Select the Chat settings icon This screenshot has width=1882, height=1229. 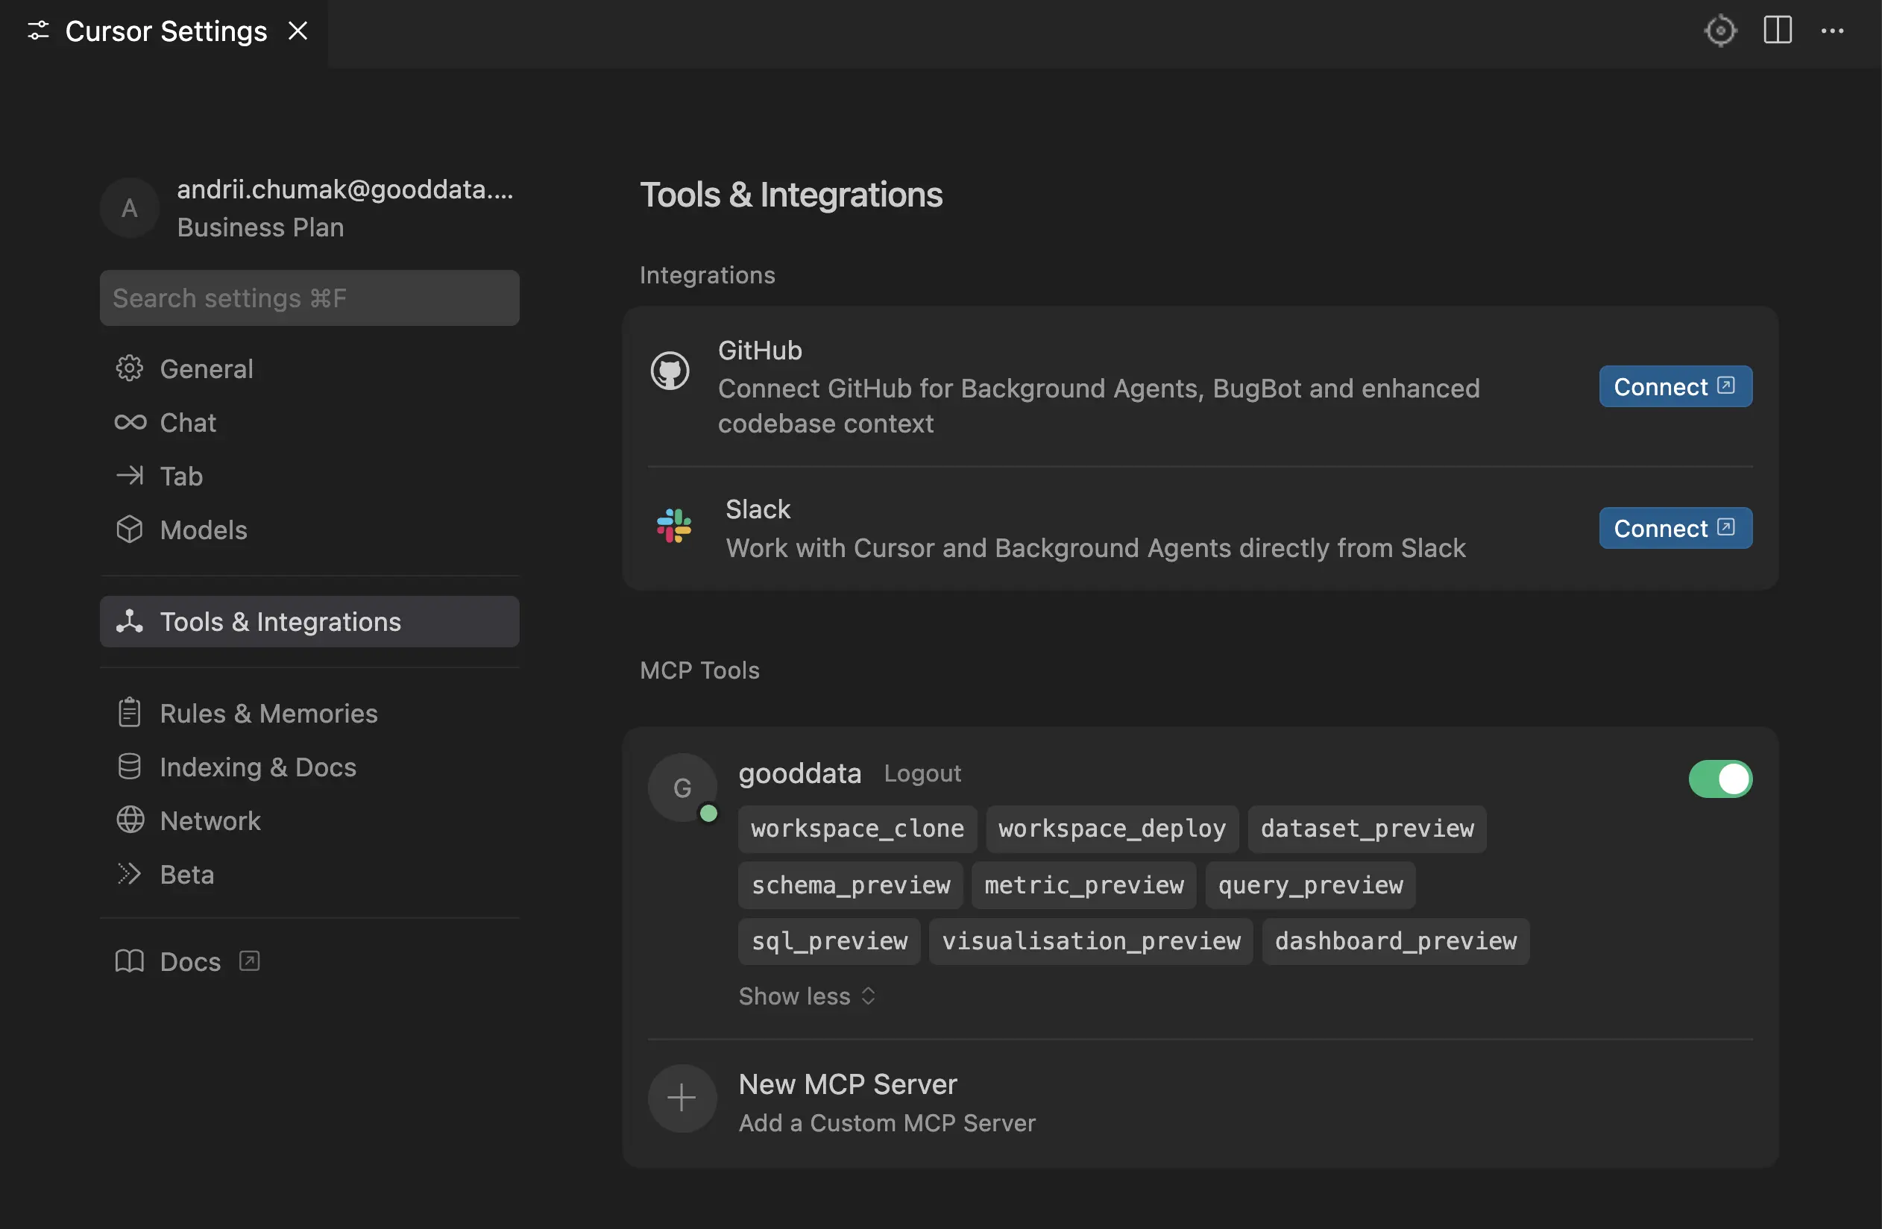click(x=129, y=422)
